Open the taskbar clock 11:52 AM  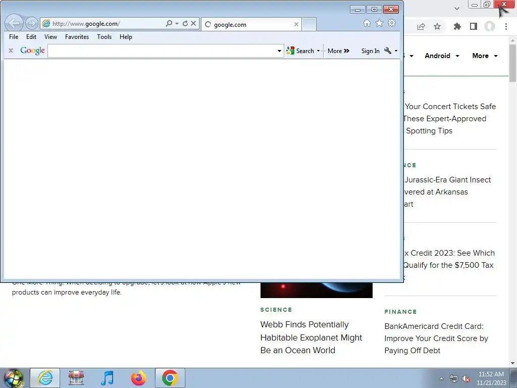tap(491, 374)
